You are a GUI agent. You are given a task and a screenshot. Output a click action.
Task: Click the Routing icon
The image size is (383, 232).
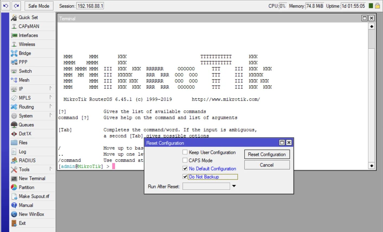(x=14, y=107)
